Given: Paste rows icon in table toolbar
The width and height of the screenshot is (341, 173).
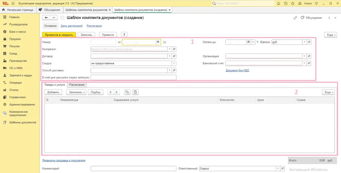Looking at the screenshot, I should (x=135, y=92).
